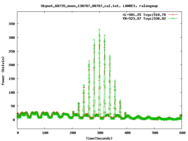This screenshot has width=188, height=141.
Task: Click y-axis tick label 350
Action: point(12,24)
